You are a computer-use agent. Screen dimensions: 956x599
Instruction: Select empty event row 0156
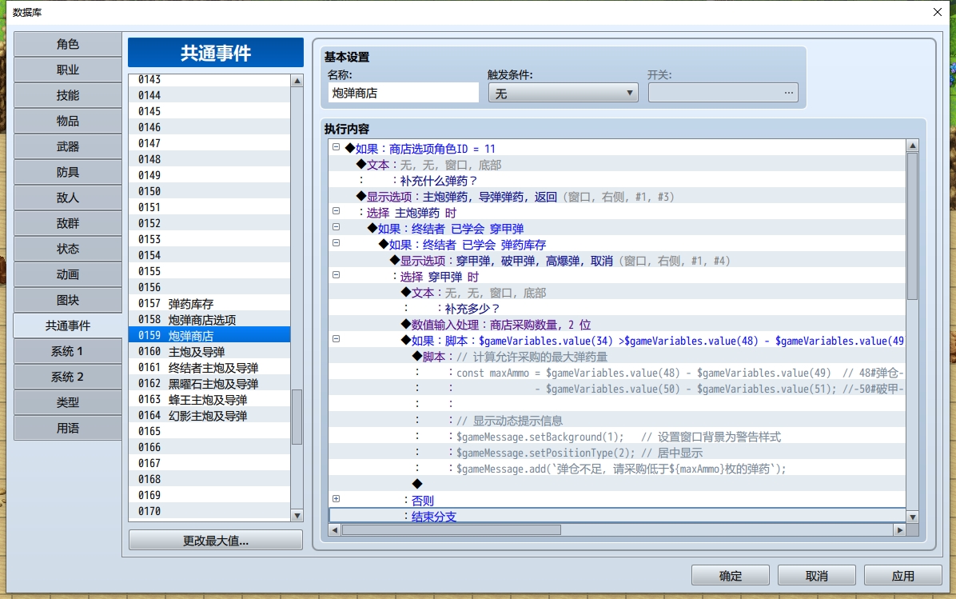pyautogui.click(x=209, y=287)
